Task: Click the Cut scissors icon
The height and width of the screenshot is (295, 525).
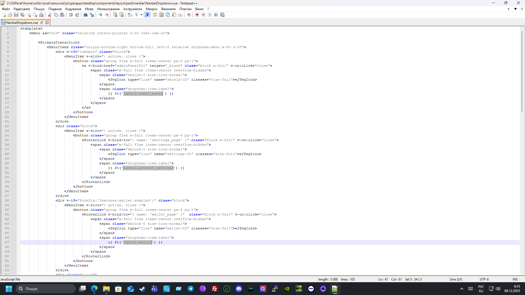Action: coord(50,15)
